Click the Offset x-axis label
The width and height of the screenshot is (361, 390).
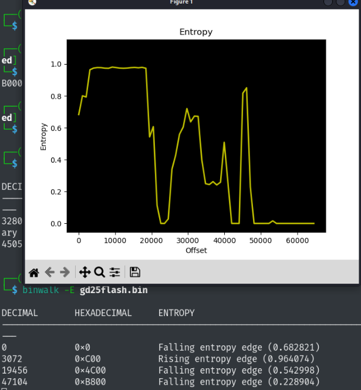196,250
